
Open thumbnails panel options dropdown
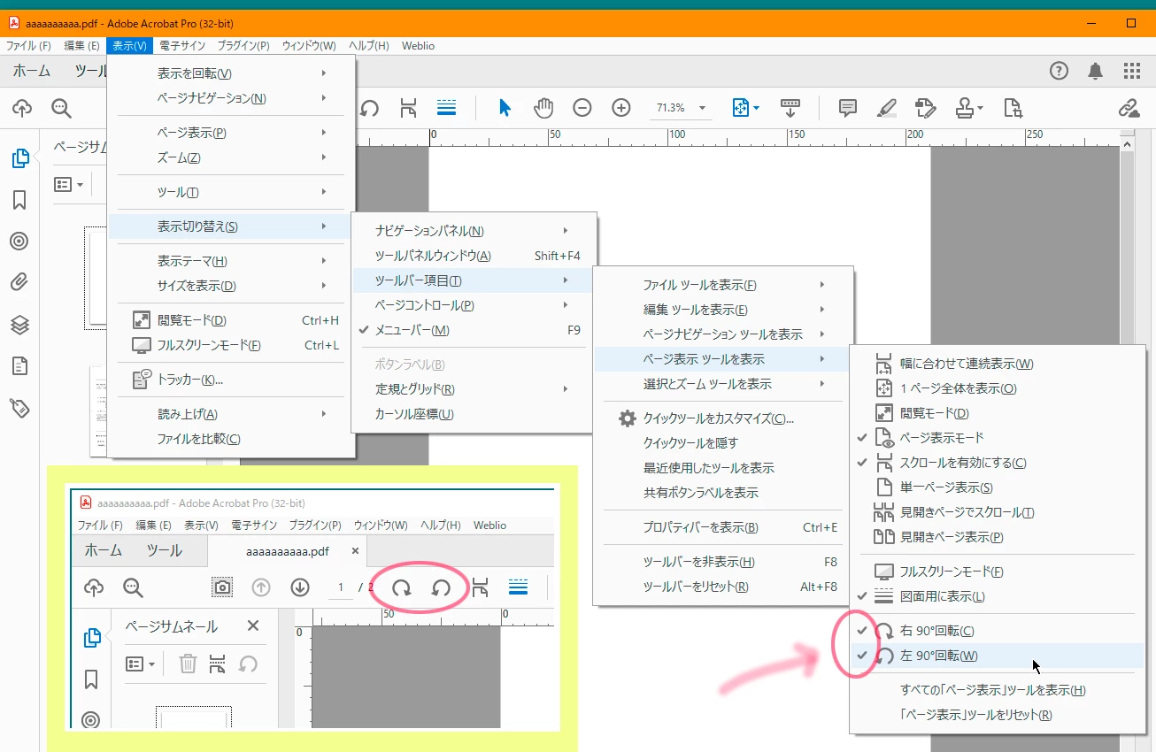[68, 185]
